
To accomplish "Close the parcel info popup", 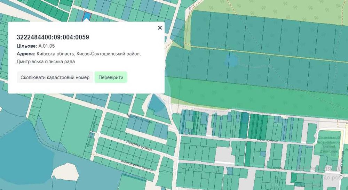I will [160, 28].
